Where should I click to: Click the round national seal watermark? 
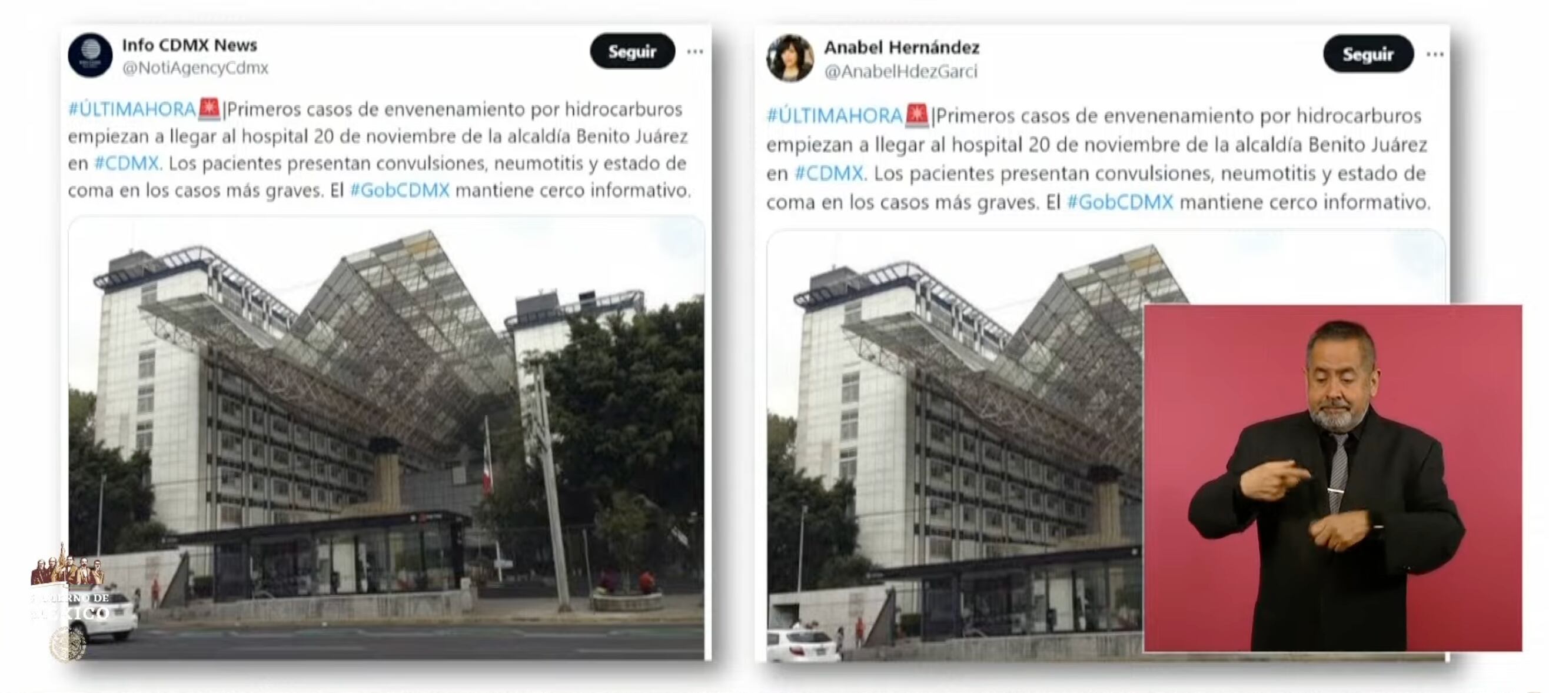tap(67, 644)
